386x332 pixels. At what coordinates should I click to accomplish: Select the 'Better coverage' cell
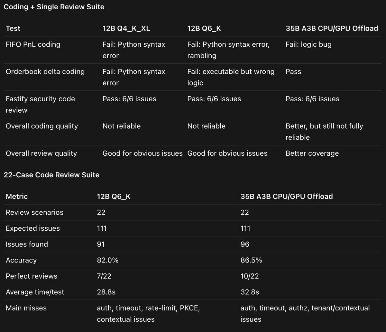312,153
